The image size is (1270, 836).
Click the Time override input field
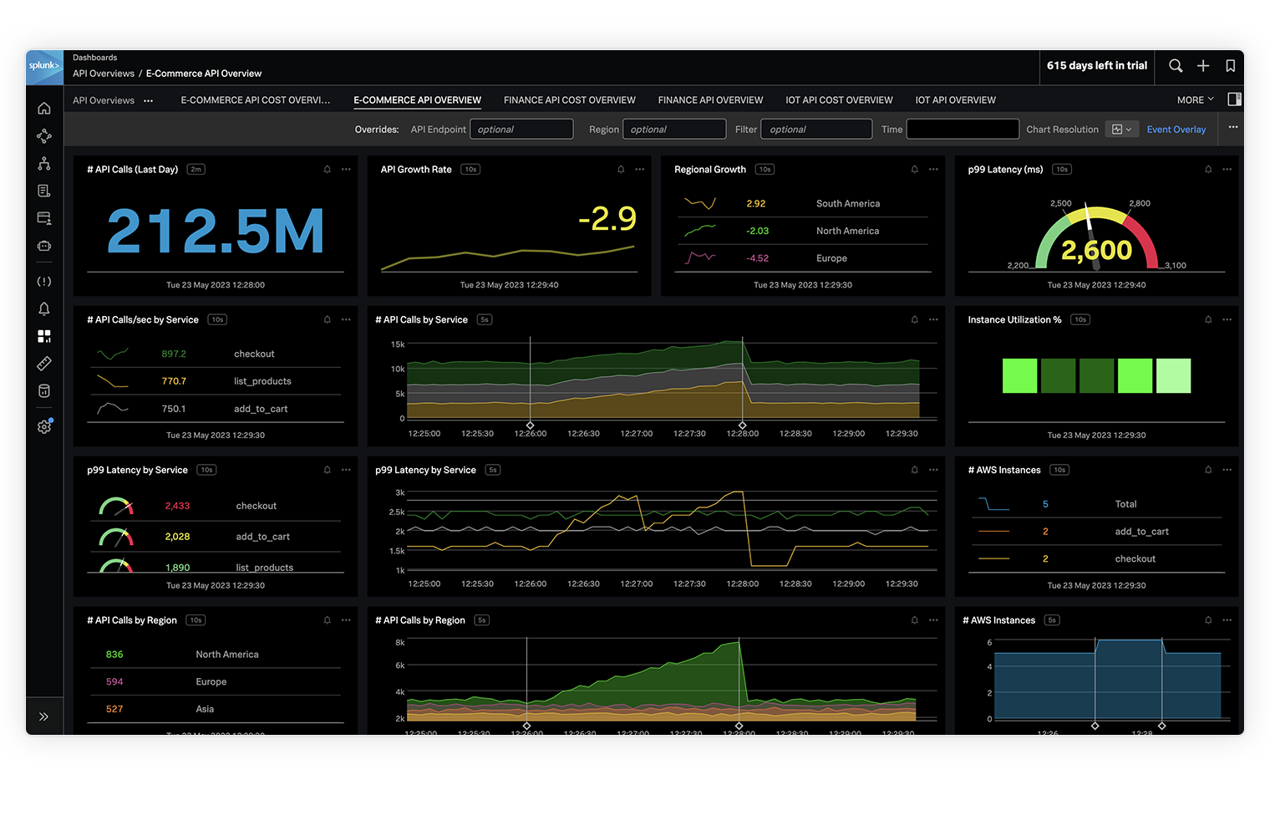click(963, 129)
